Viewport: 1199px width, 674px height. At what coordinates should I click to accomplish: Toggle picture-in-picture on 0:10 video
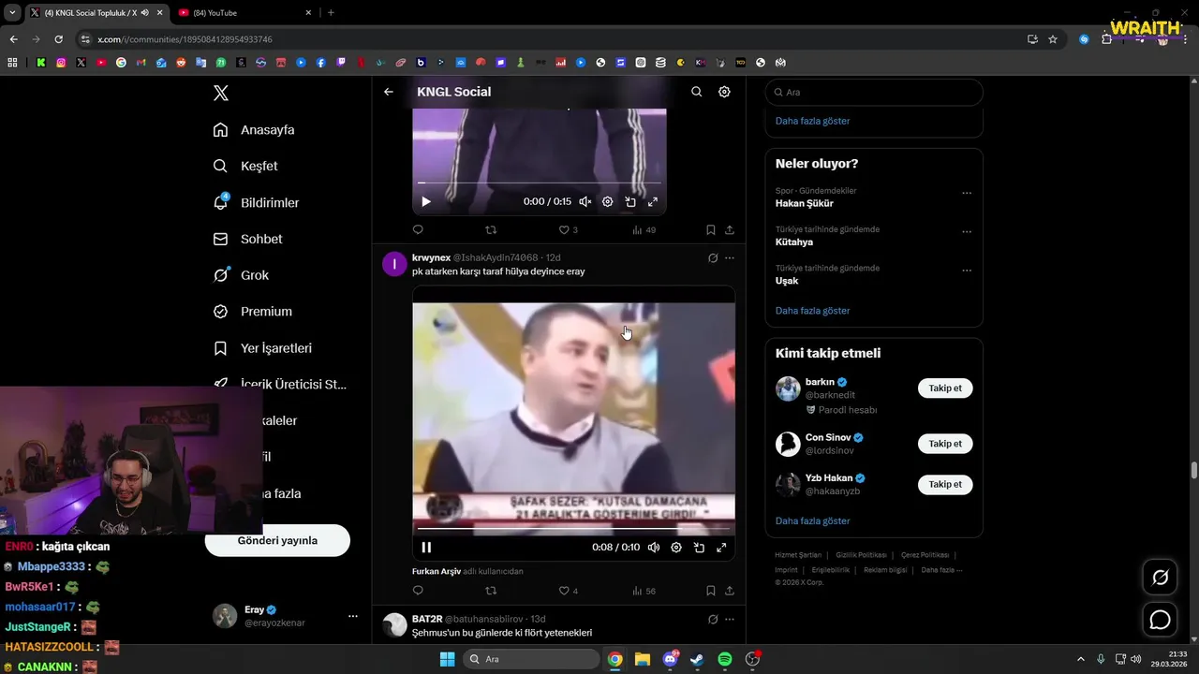[699, 548]
